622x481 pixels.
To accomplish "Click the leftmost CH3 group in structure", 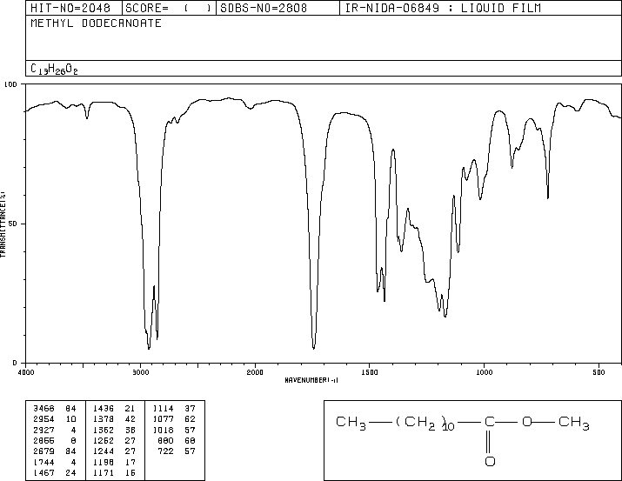I will click(351, 423).
